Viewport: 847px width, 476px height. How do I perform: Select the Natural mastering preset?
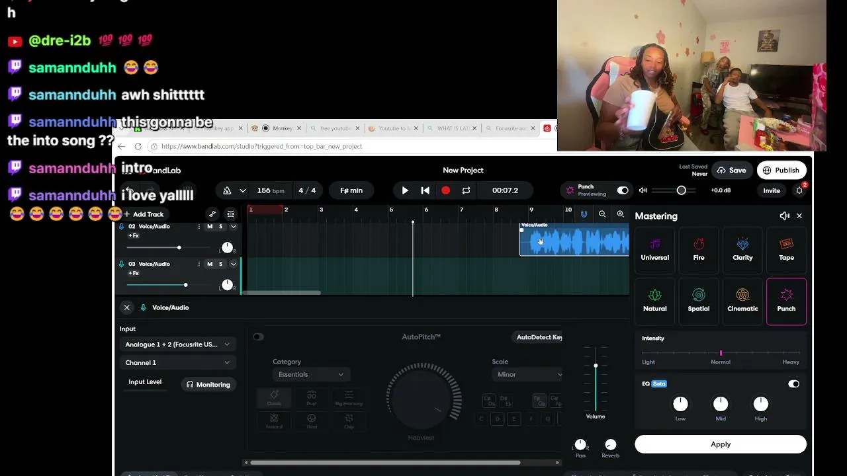pyautogui.click(x=655, y=301)
